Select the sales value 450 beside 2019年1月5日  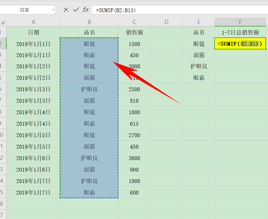pos(134,146)
